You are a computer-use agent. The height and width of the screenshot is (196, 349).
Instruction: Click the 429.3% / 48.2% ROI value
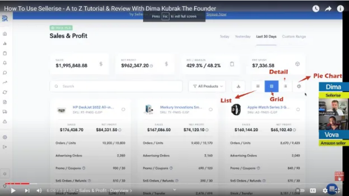pos(204,65)
